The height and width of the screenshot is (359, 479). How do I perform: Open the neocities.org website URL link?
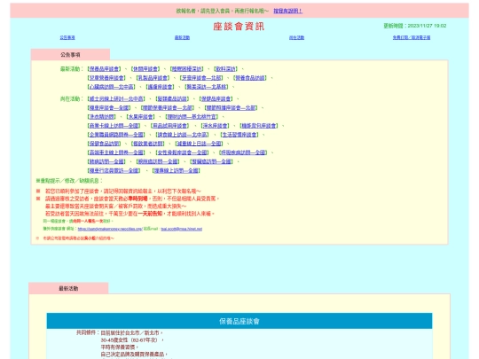(110, 229)
